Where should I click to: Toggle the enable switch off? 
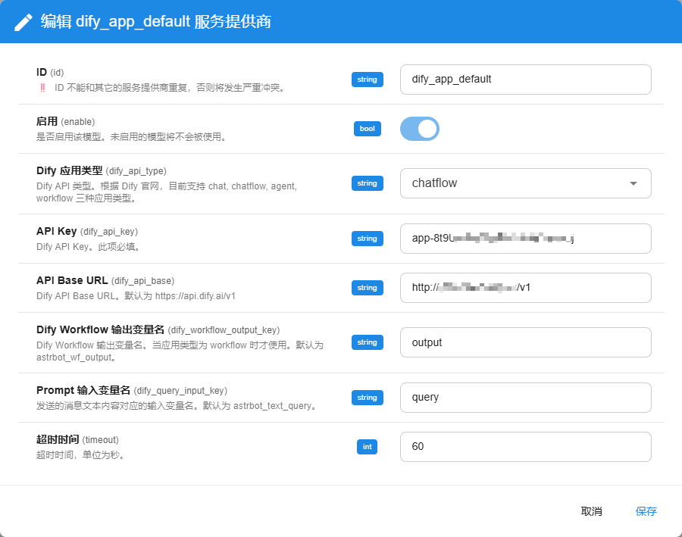click(x=420, y=129)
